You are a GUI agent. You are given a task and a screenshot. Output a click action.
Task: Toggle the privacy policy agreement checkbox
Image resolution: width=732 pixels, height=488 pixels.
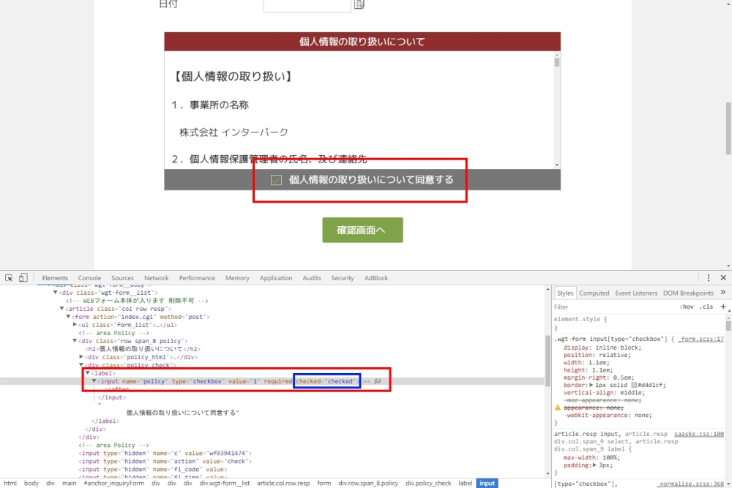point(276,180)
